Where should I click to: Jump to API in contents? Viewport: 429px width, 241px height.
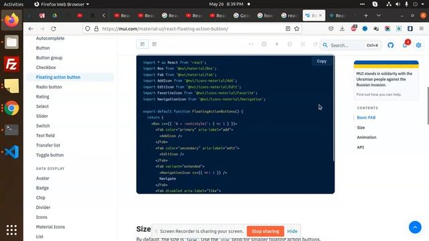(361, 147)
